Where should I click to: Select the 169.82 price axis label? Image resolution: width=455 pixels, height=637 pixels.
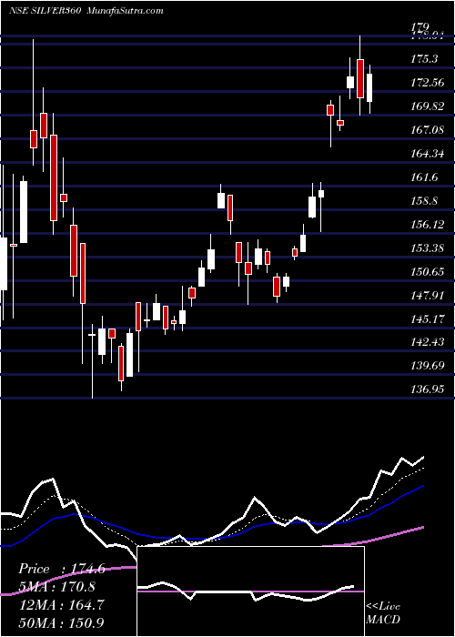(x=428, y=106)
